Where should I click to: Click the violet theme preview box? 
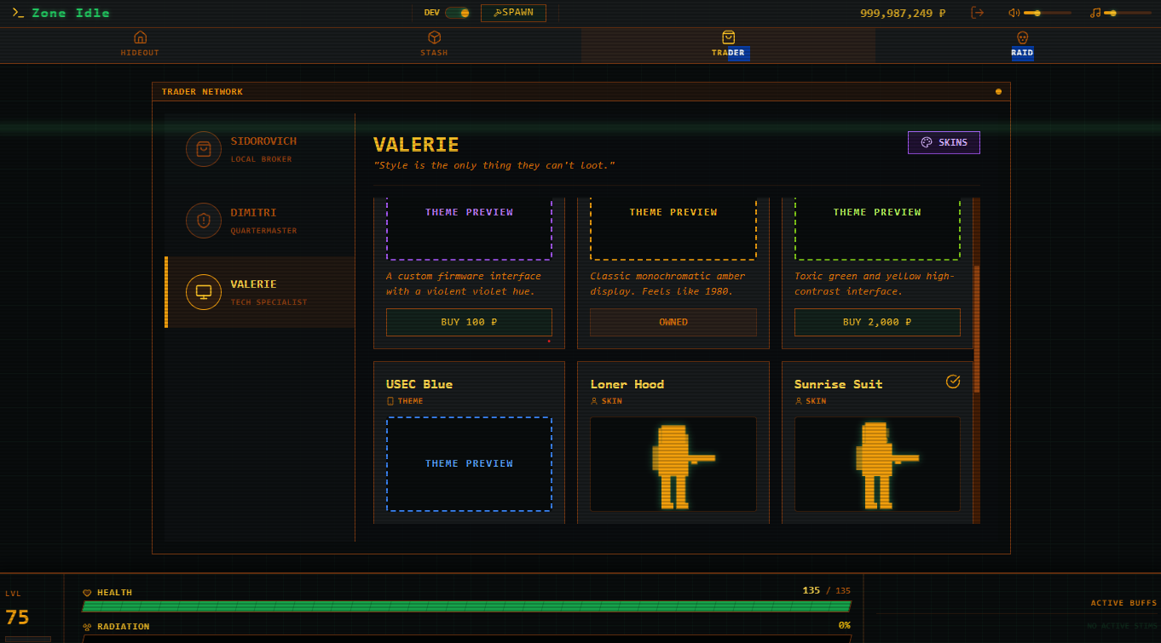(x=469, y=228)
